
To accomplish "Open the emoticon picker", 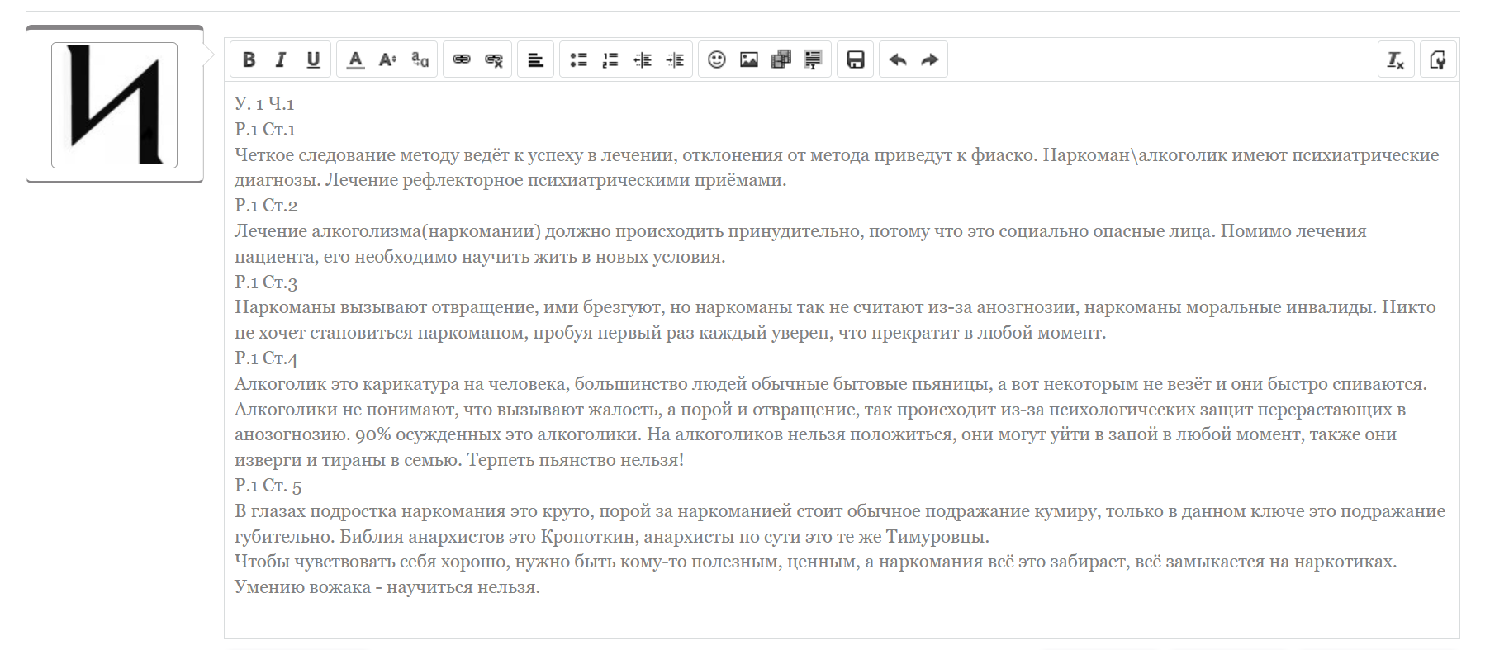I will 717,59.
